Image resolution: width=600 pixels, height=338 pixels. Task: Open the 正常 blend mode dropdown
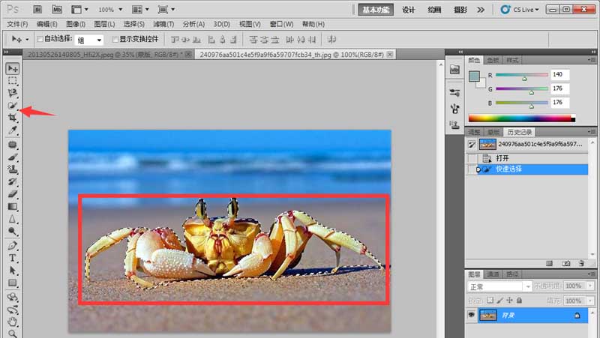coord(499,286)
